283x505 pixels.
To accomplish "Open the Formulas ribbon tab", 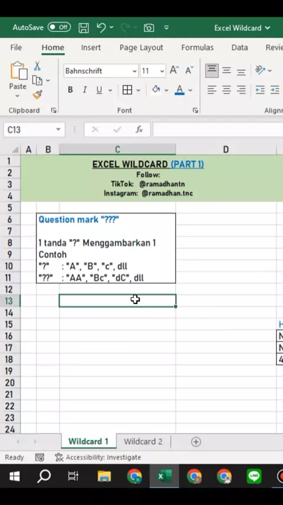I will [198, 48].
